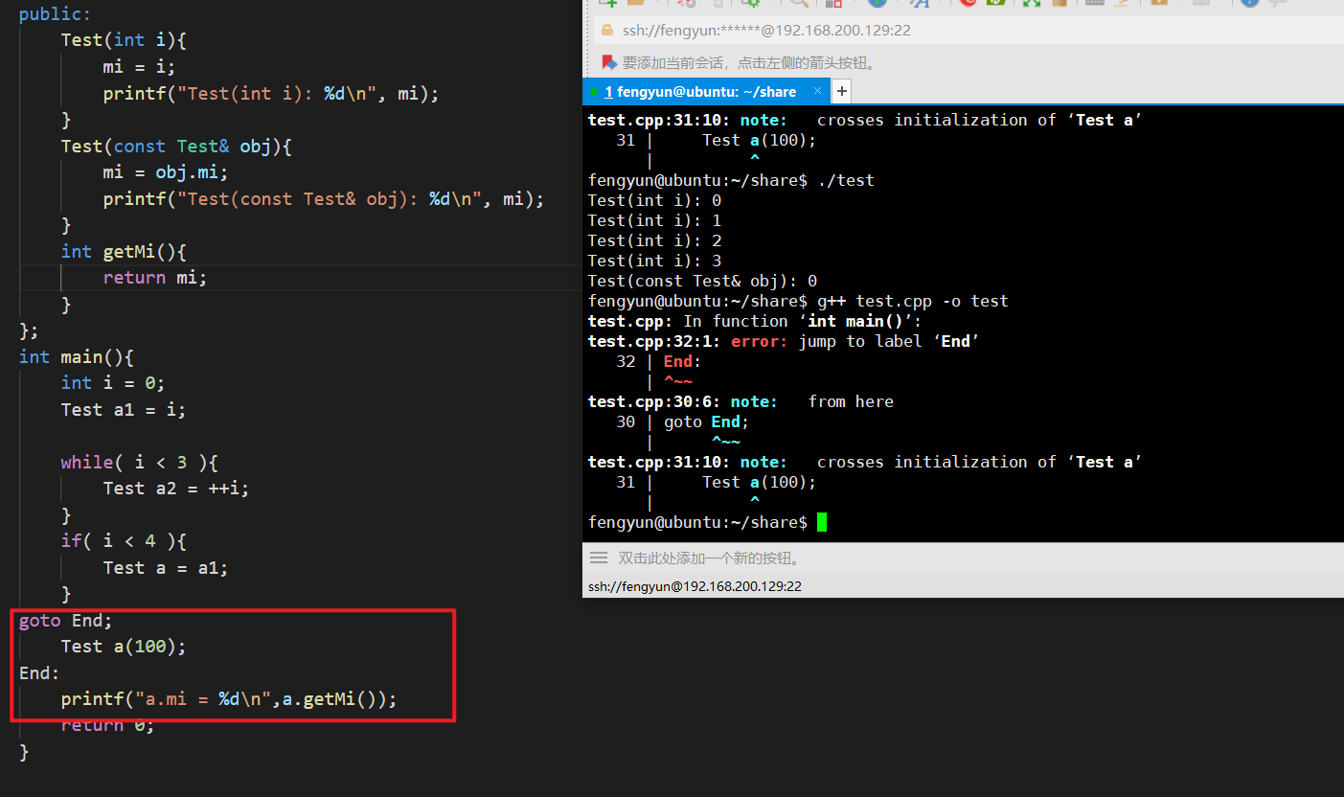The image size is (1344, 797).
Task: Click the 'Test(int i){' constructor line
Action: [x=124, y=40]
